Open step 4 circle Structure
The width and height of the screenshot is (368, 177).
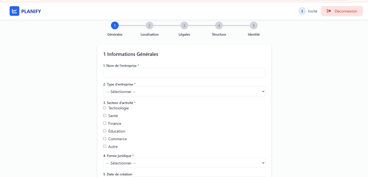[219, 25]
